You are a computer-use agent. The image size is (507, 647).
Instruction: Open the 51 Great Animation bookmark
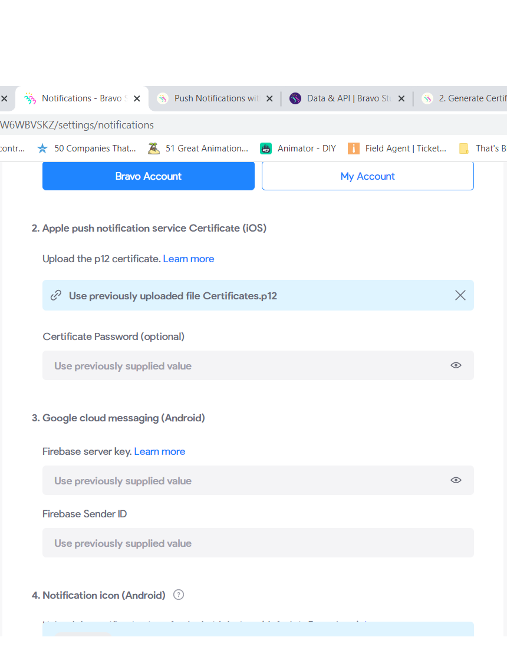point(199,148)
